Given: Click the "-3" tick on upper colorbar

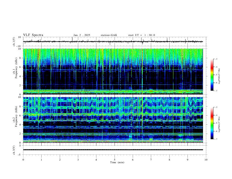Looking at the screenshot, I should [216, 59].
